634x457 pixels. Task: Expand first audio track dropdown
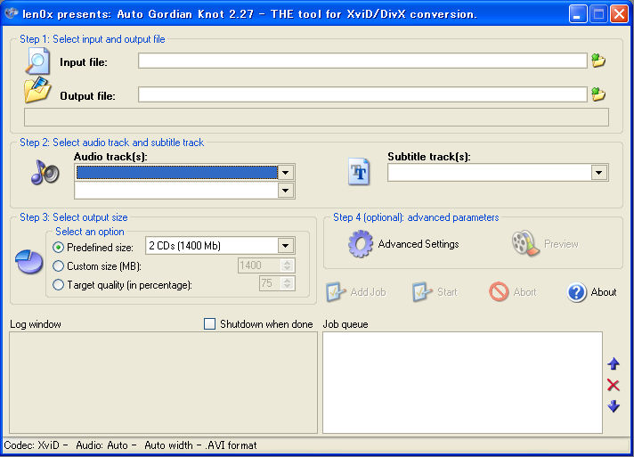[286, 173]
